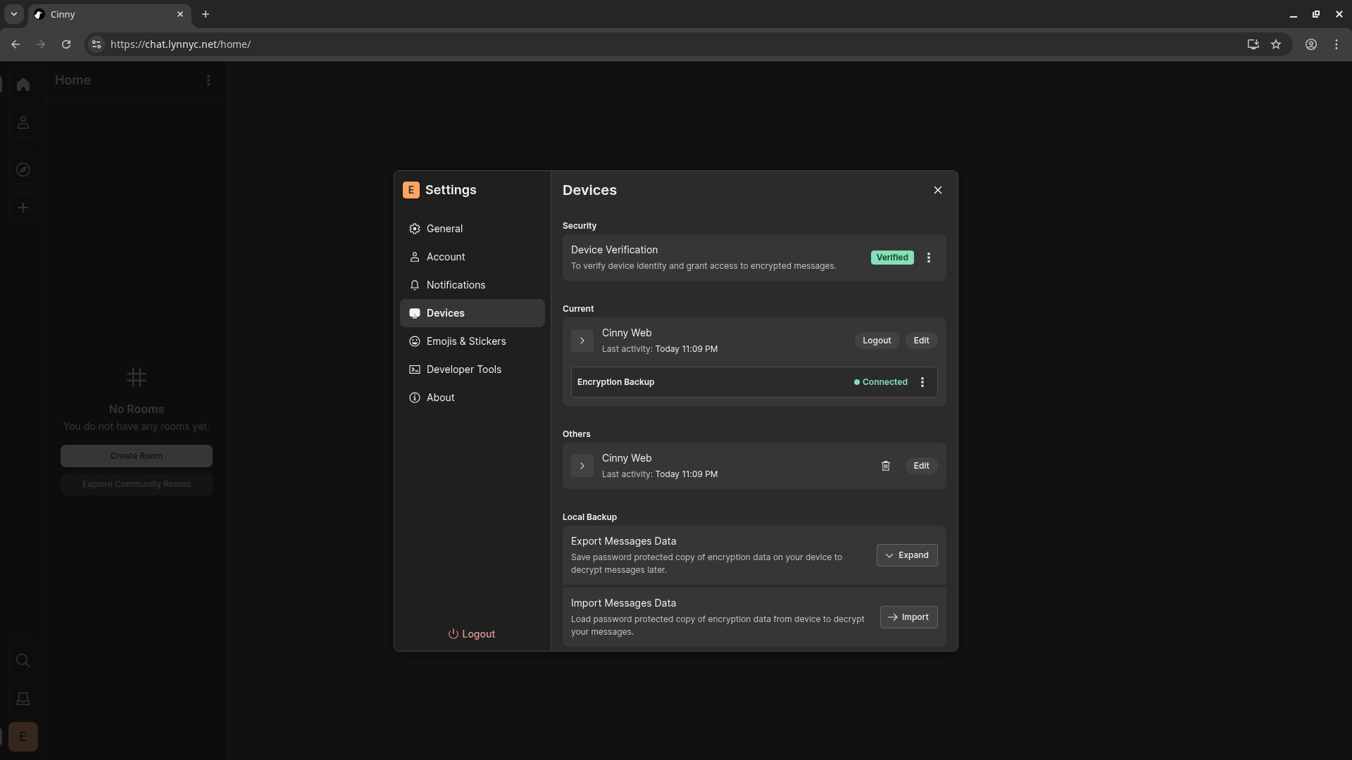Open Home panel three-dot menu

tap(208, 80)
